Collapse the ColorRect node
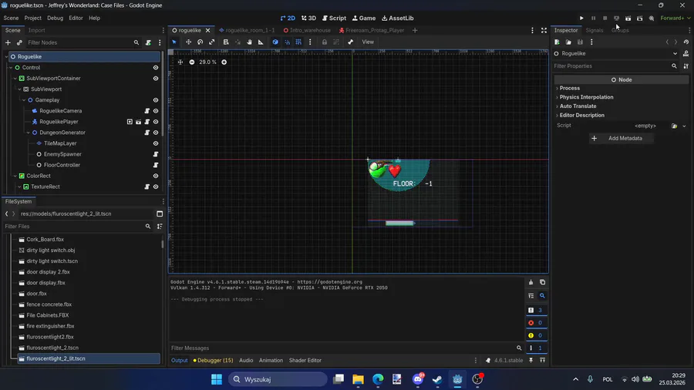Image resolution: width=694 pixels, height=390 pixels. pyautogui.click(x=15, y=176)
